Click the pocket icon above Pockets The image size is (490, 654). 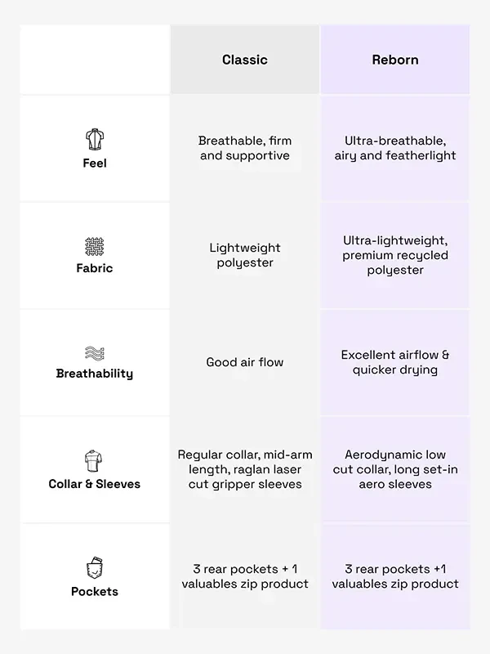tap(95, 568)
